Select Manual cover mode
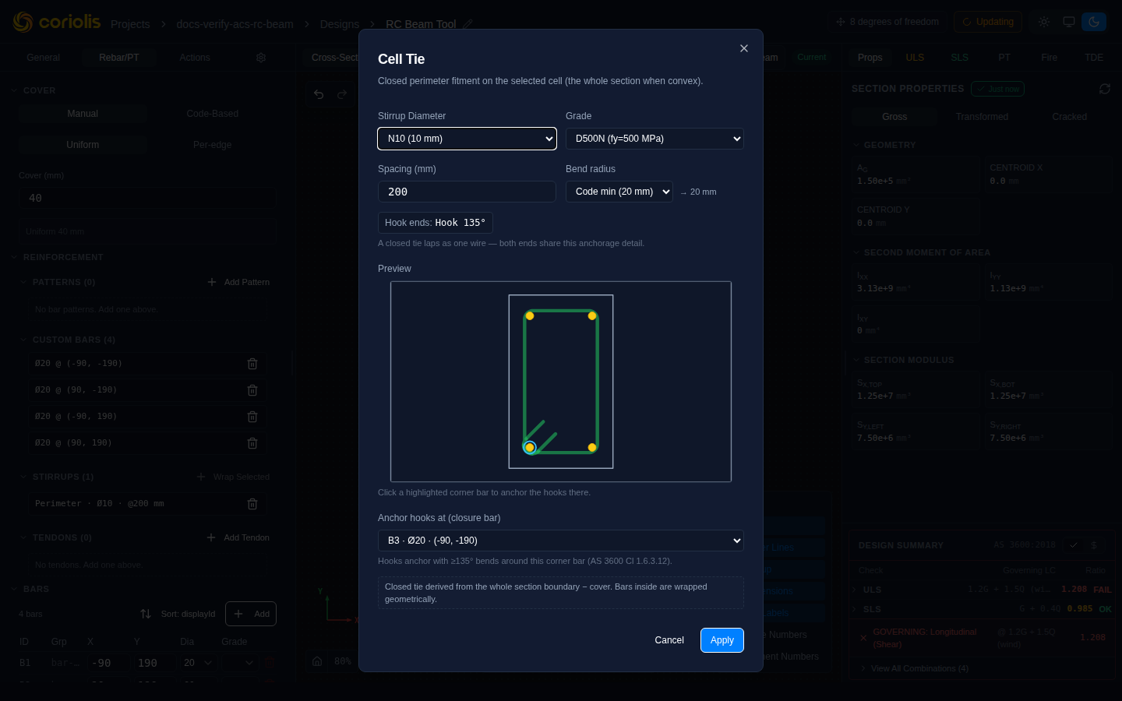This screenshot has height=701, width=1122. click(x=83, y=114)
